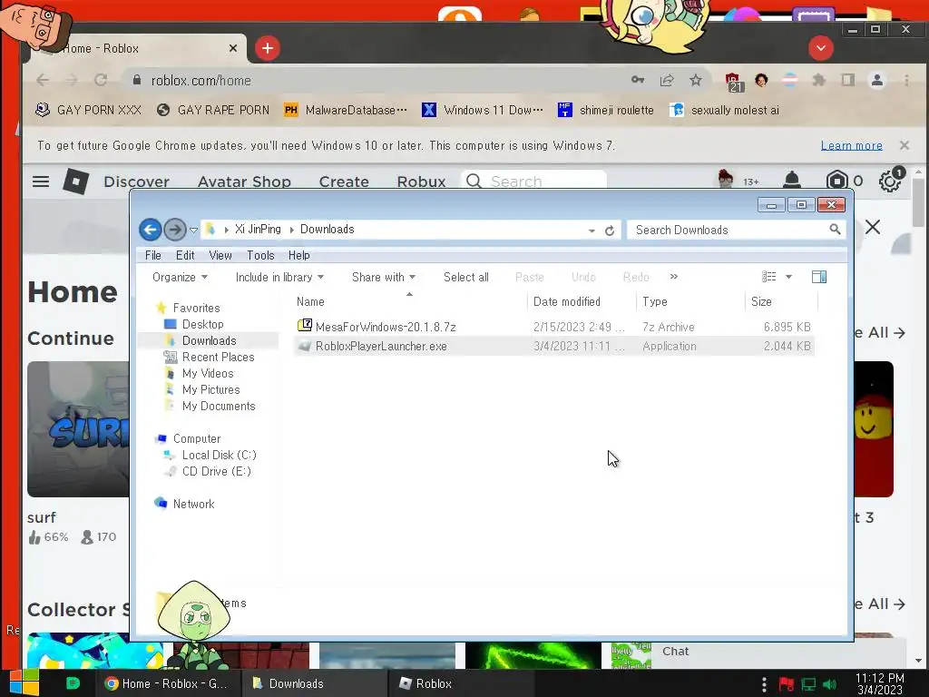Bookmark this page with the star icon
The image size is (929, 697).
click(696, 80)
